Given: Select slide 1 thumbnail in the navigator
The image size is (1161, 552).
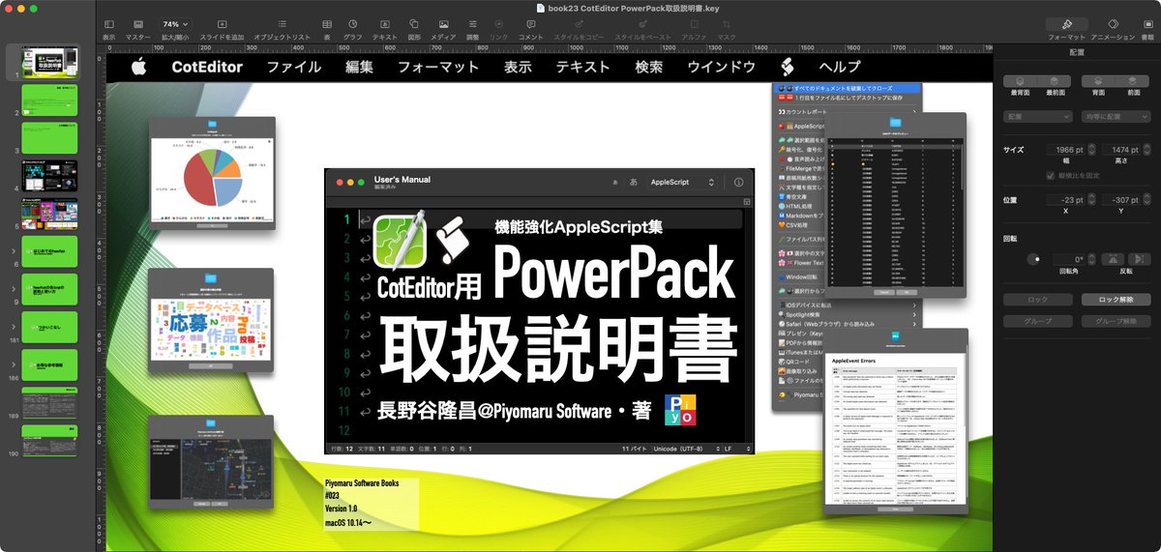Looking at the screenshot, I should [49, 62].
